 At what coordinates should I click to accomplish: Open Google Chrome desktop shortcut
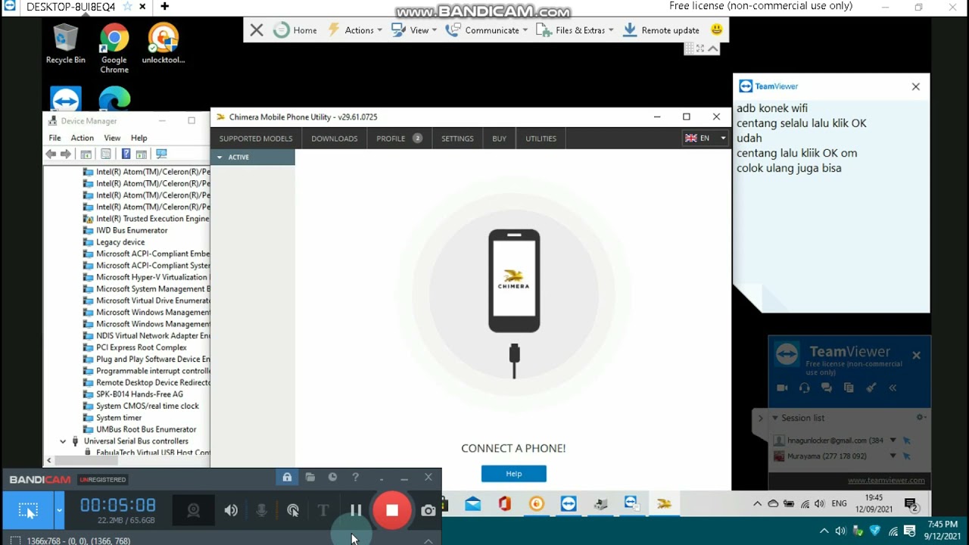click(x=114, y=48)
